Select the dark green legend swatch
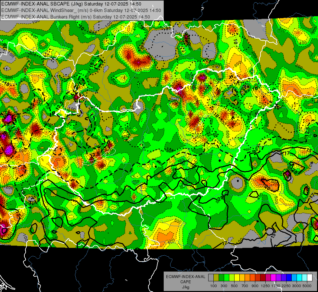Screen dimensions: 318x292 [221, 278]
